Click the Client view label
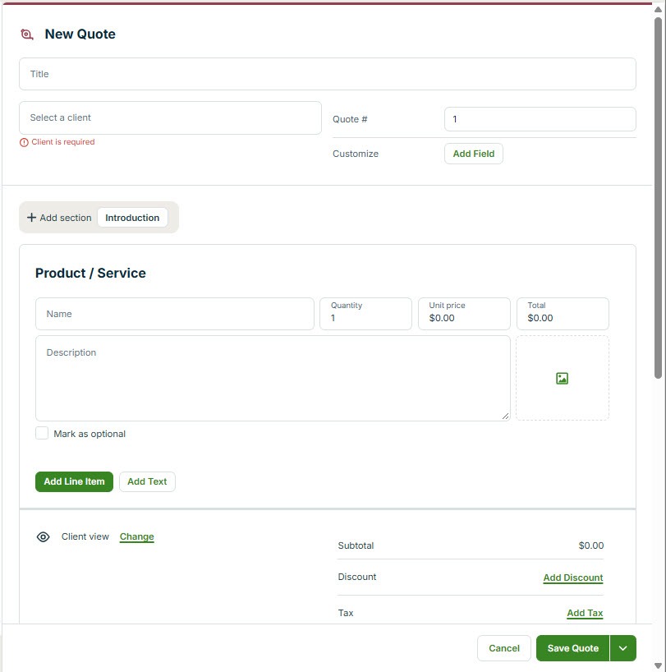Screen dimensions: 666x672 tap(85, 536)
